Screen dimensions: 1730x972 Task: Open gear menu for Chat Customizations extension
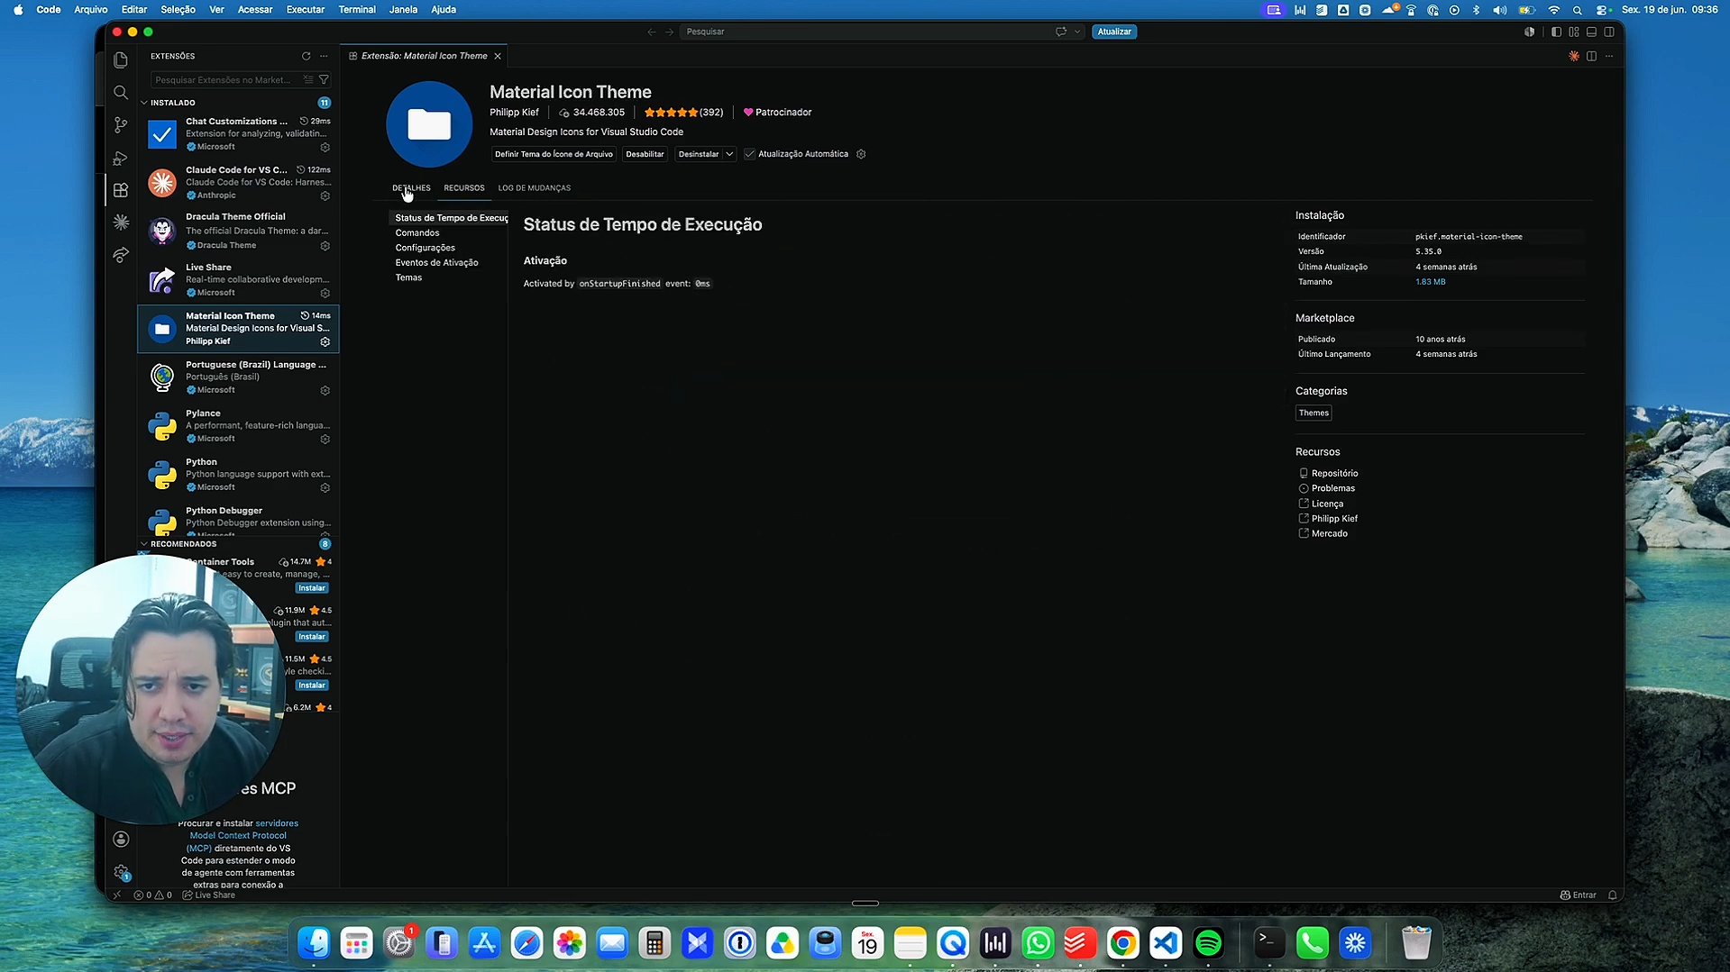tap(325, 147)
